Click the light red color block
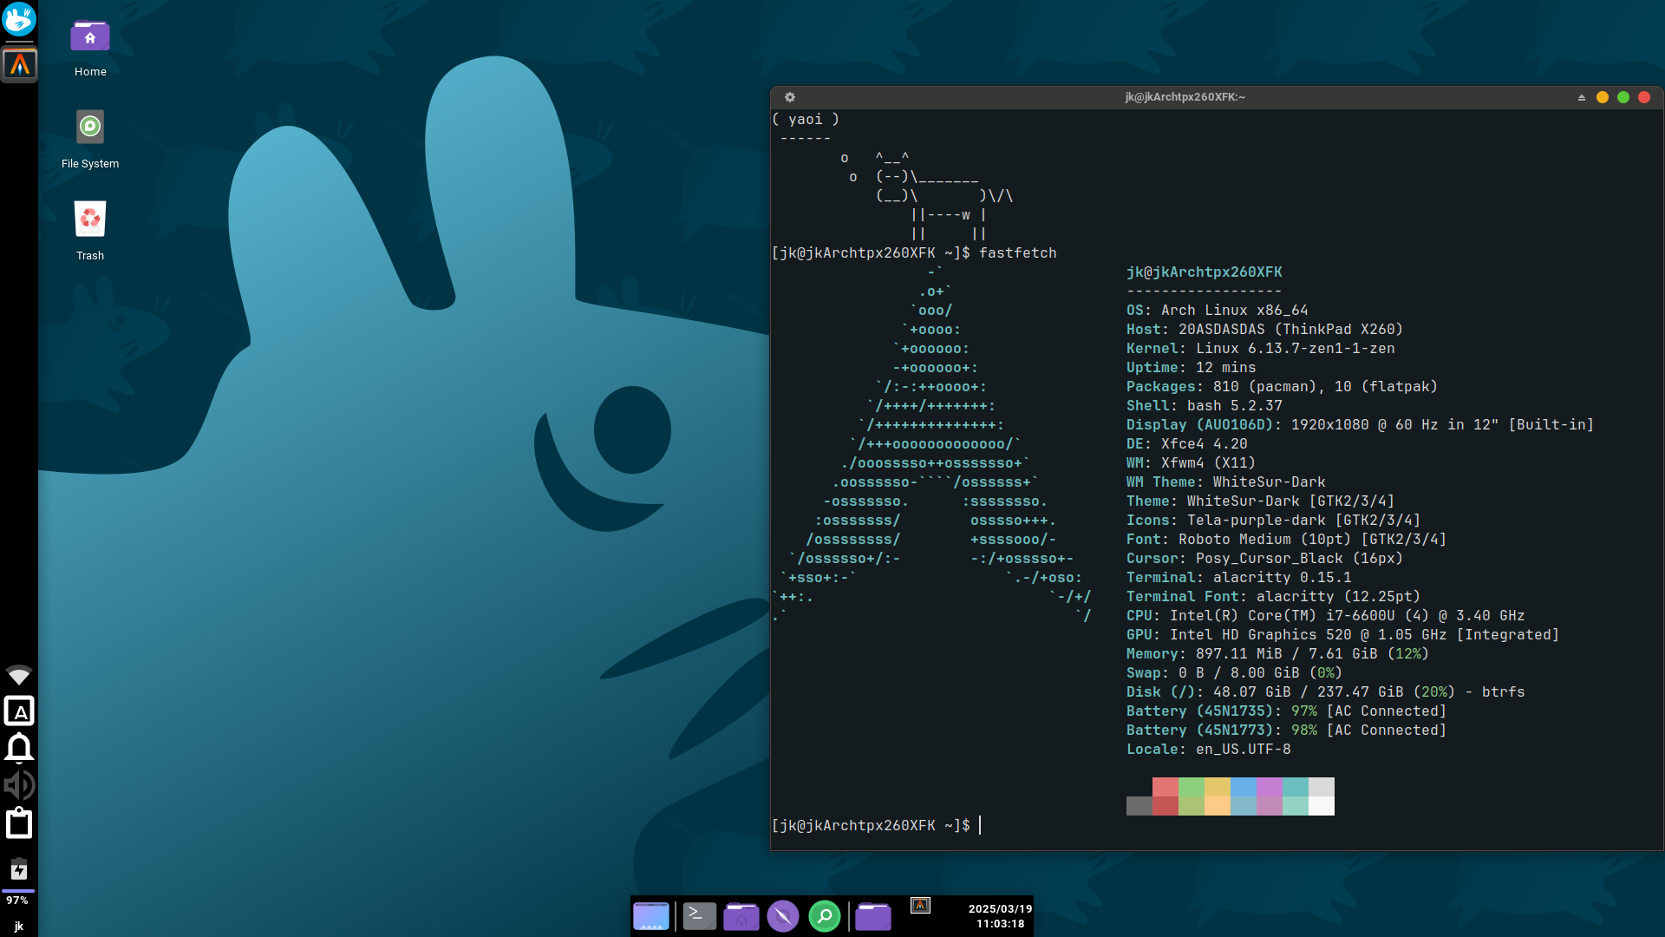This screenshot has width=1665, height=937. tap(1165, 787)
